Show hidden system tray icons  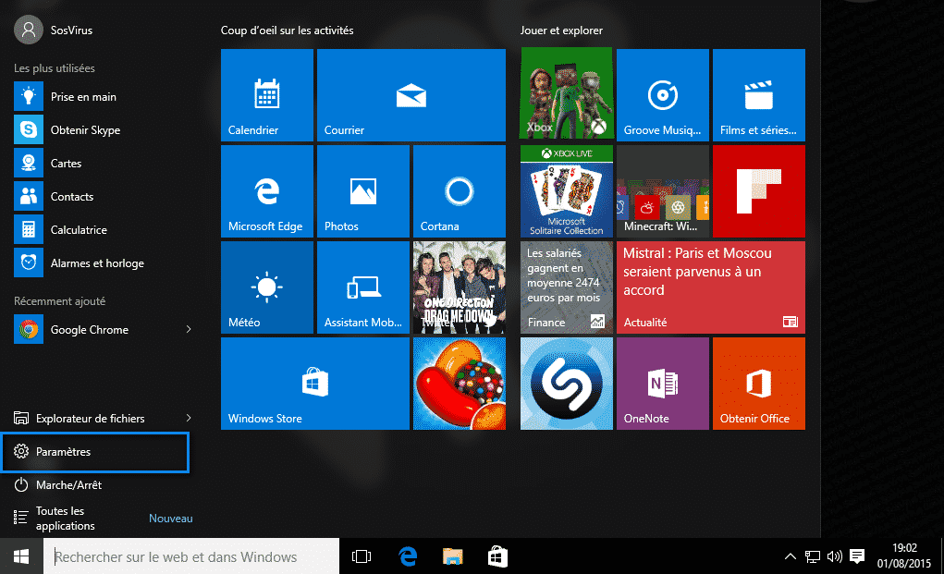(x=790, y=556)
